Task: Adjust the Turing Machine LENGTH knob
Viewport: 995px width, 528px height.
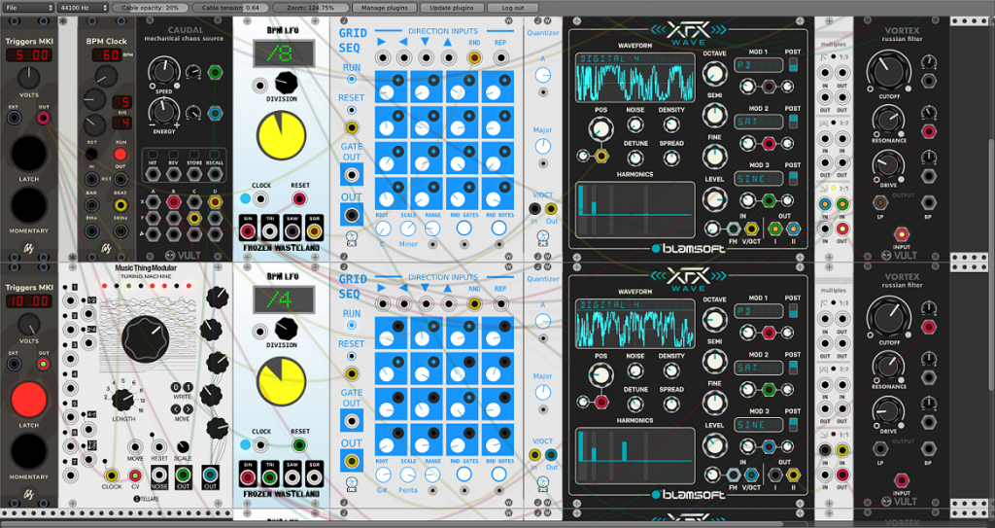Action: 124,400
